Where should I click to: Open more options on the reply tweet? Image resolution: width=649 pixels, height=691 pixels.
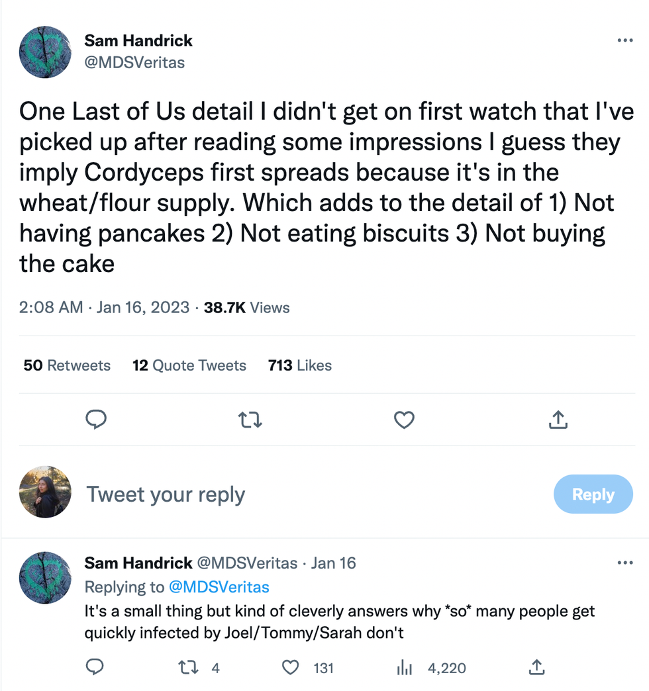coord(624,563)
